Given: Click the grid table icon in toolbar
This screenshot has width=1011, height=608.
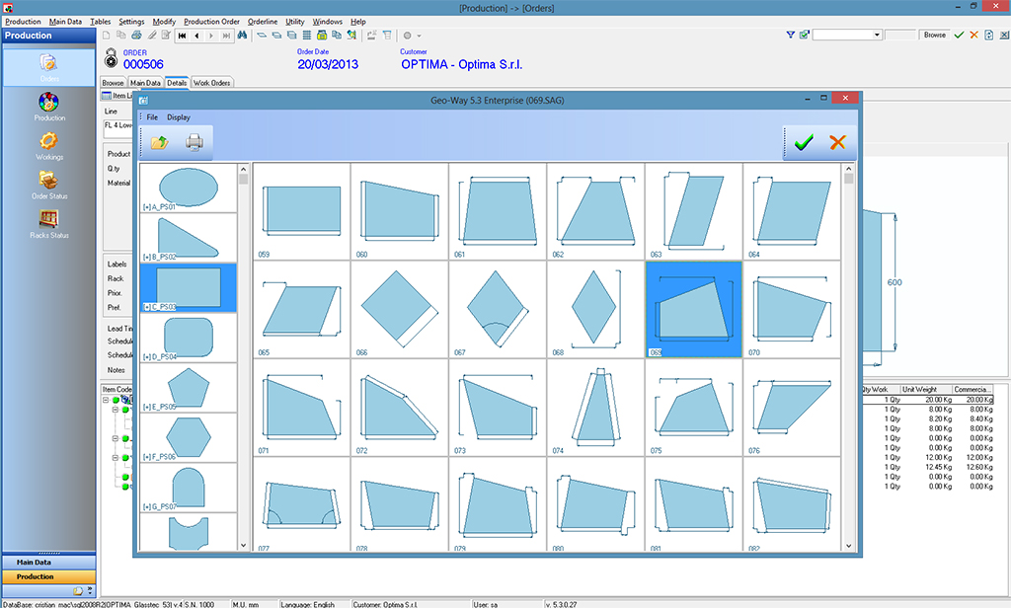Looking at the screenshot, I should coord(307,36).
